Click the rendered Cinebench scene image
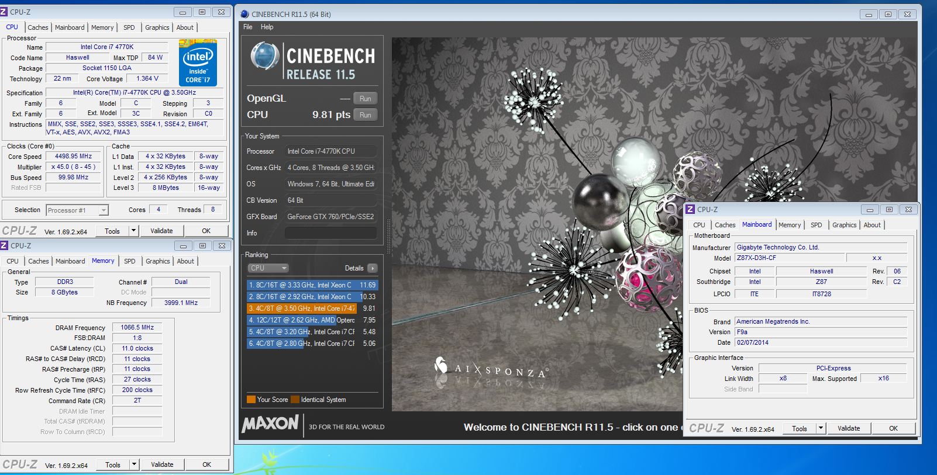This screenshot has height=475, width=937. coord(654,224)
